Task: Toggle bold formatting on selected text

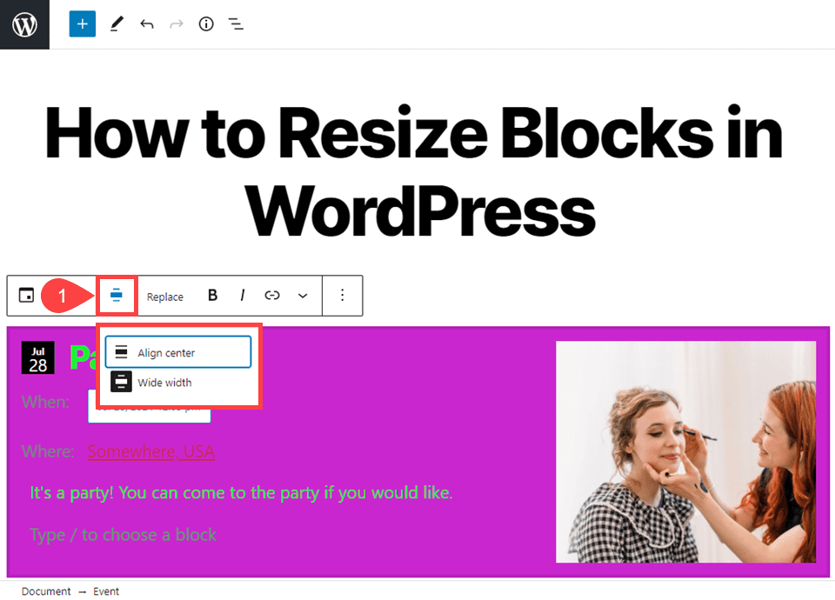Action: pyautogui.click(x=212, y=296)
